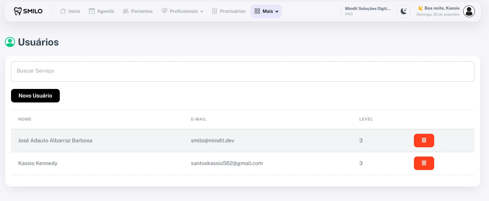This screenshot has width=489, height=201.
Task: Click the document icon beside Prontuários
Action: [214, 11]
